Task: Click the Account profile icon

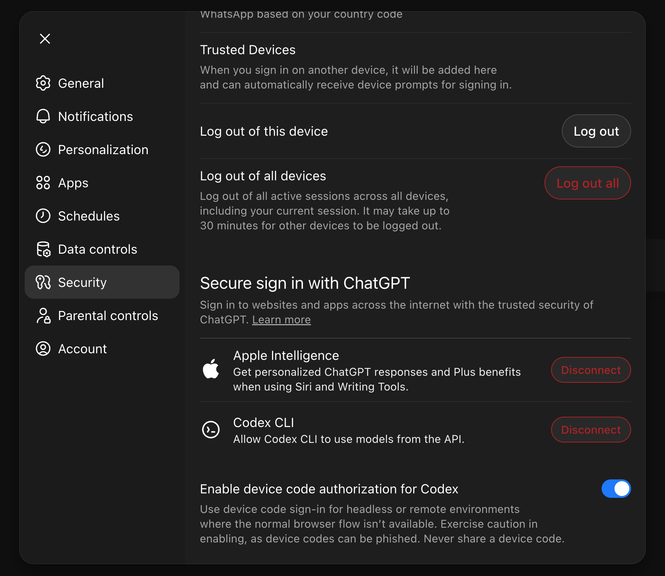Action: click(x=43, y=348)
